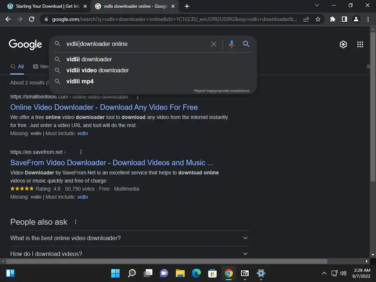Click the scroll right arrow
Image resolution: width=376 pixels, height=282 pixels.
pyautogui.click(x=367, y=261)
